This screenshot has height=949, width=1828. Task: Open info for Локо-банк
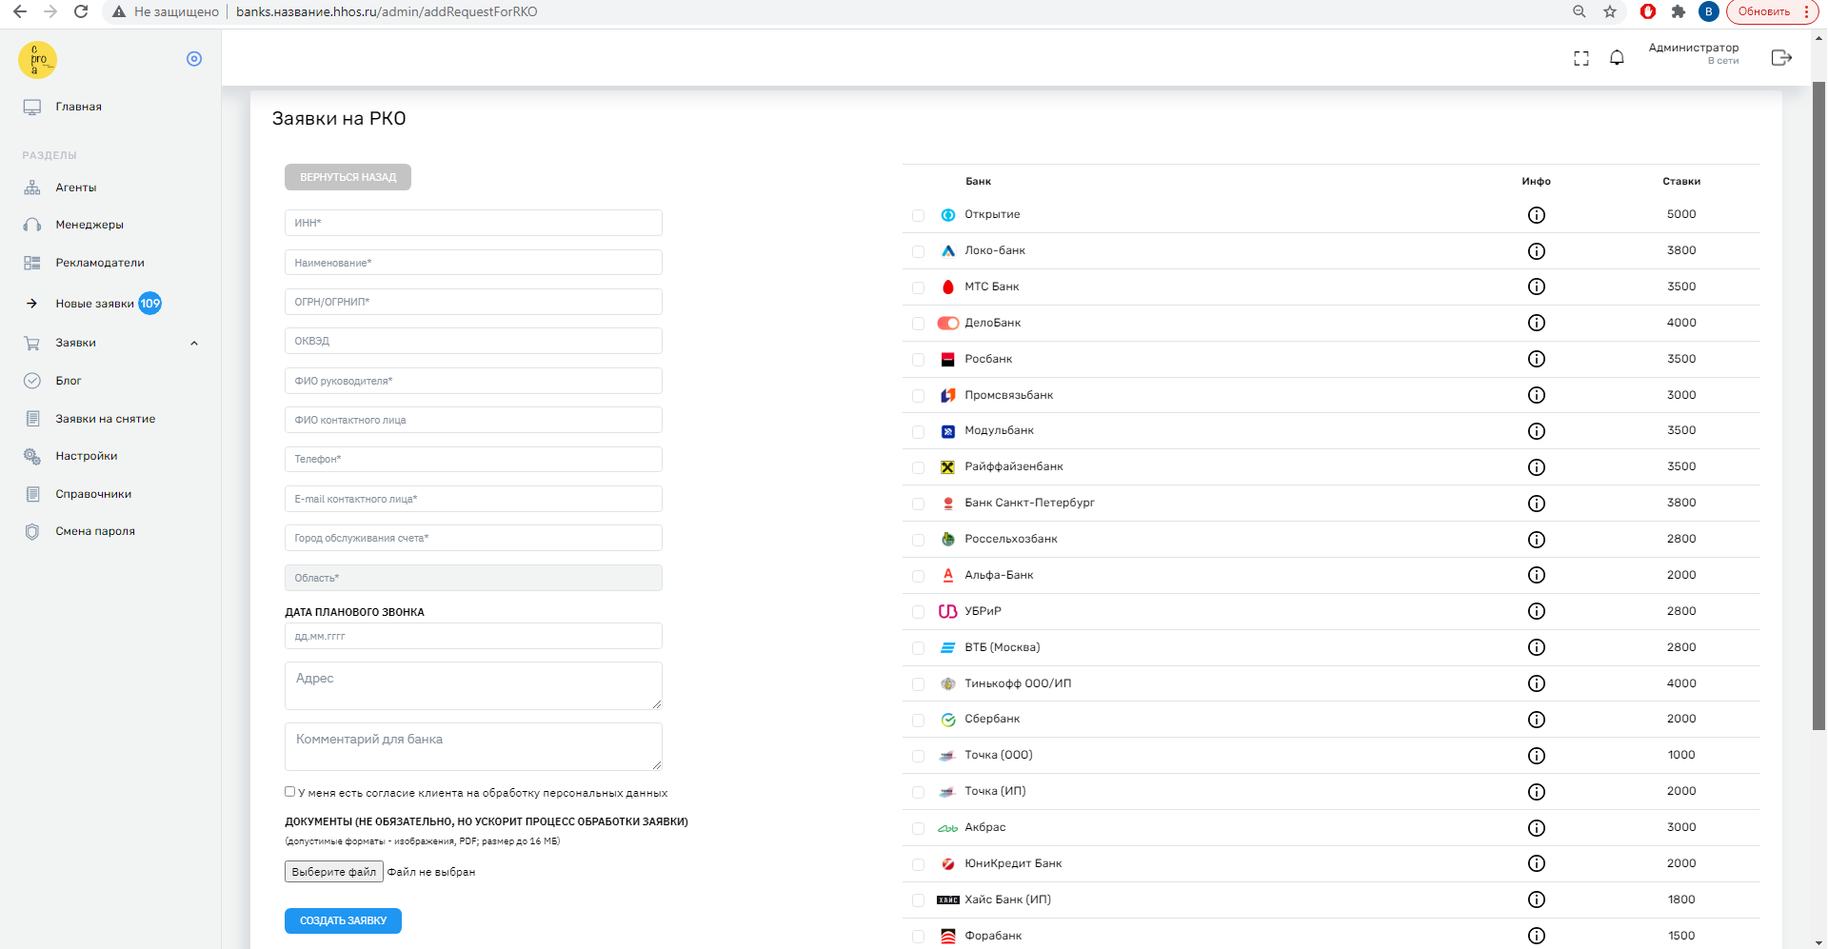tap(1536, 251)
